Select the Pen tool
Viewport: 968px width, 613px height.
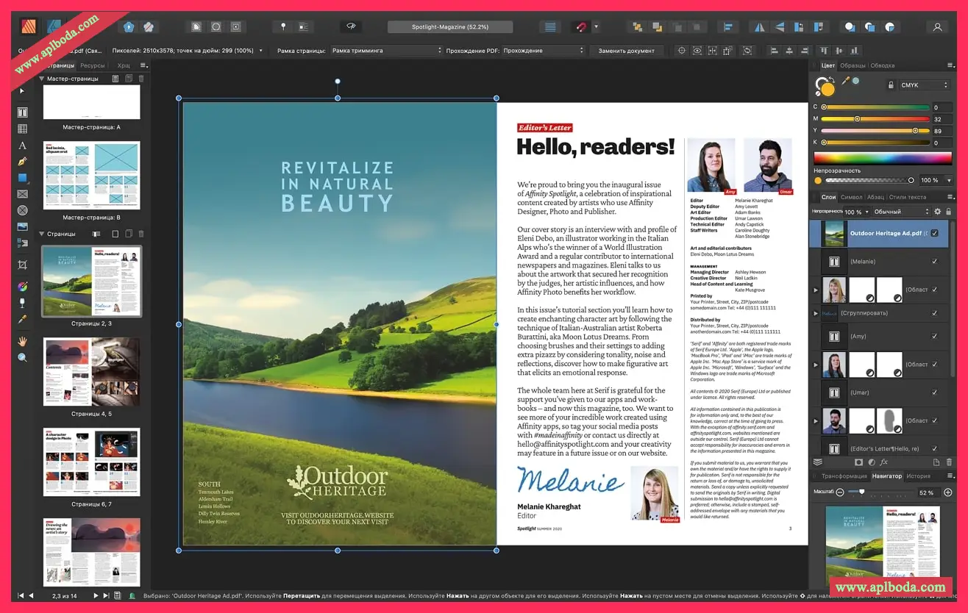(22, 162)
